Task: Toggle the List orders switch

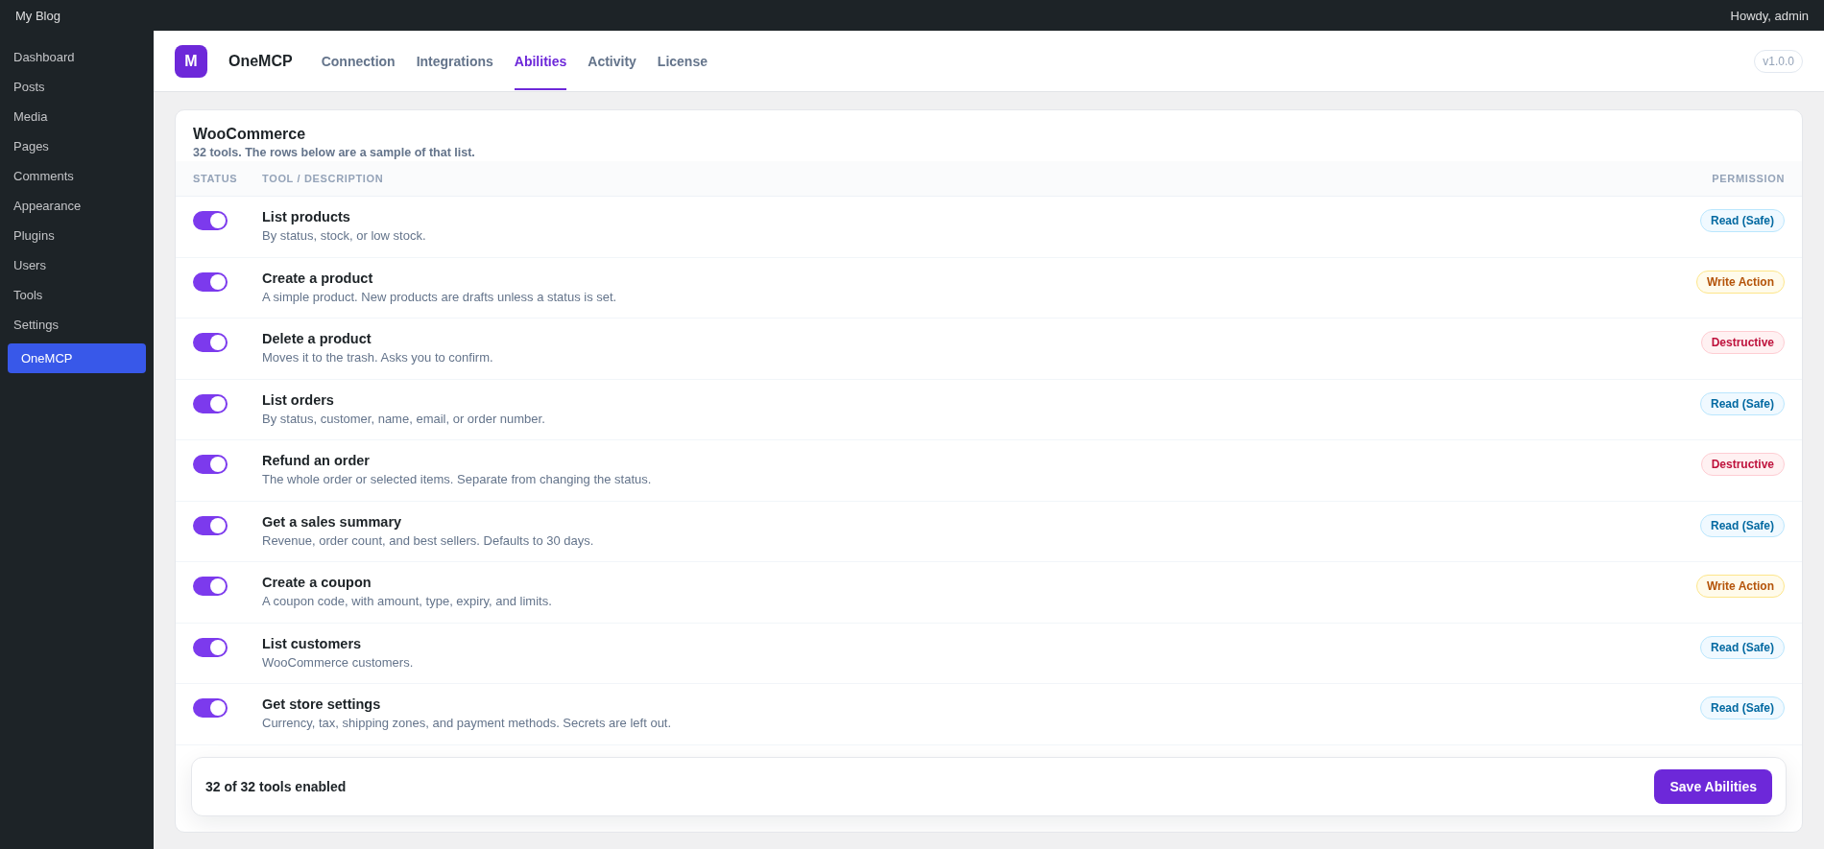Action: pos(210,404)
